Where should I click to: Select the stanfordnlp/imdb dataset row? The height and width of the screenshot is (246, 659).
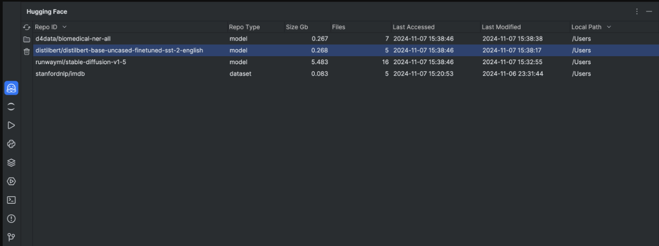pyautogui.click(x=60, y=74)
